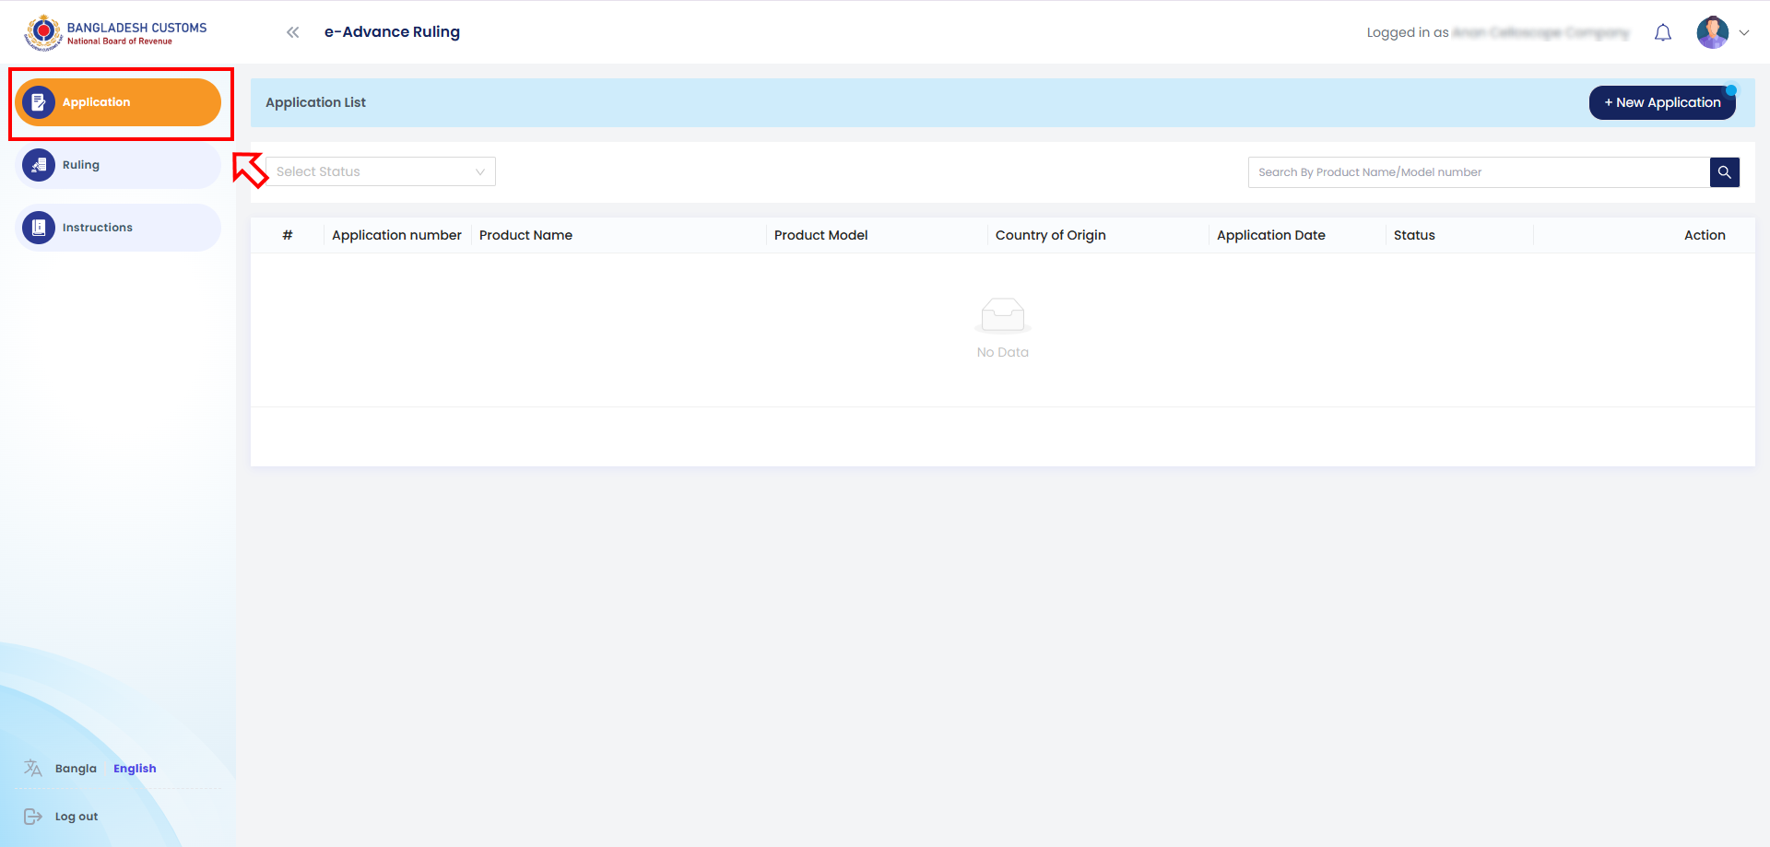
Task: Click the Action column header
Action: tap(1705, 235)
